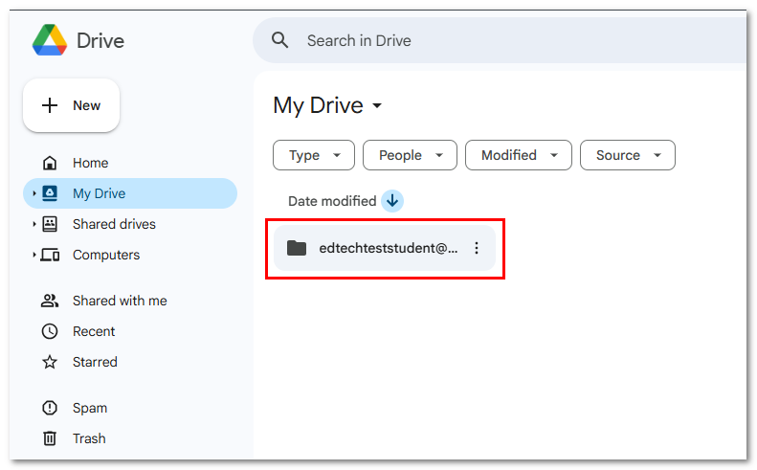Click the Computers devices icon

pyautogui.click(x=50, y=255)
